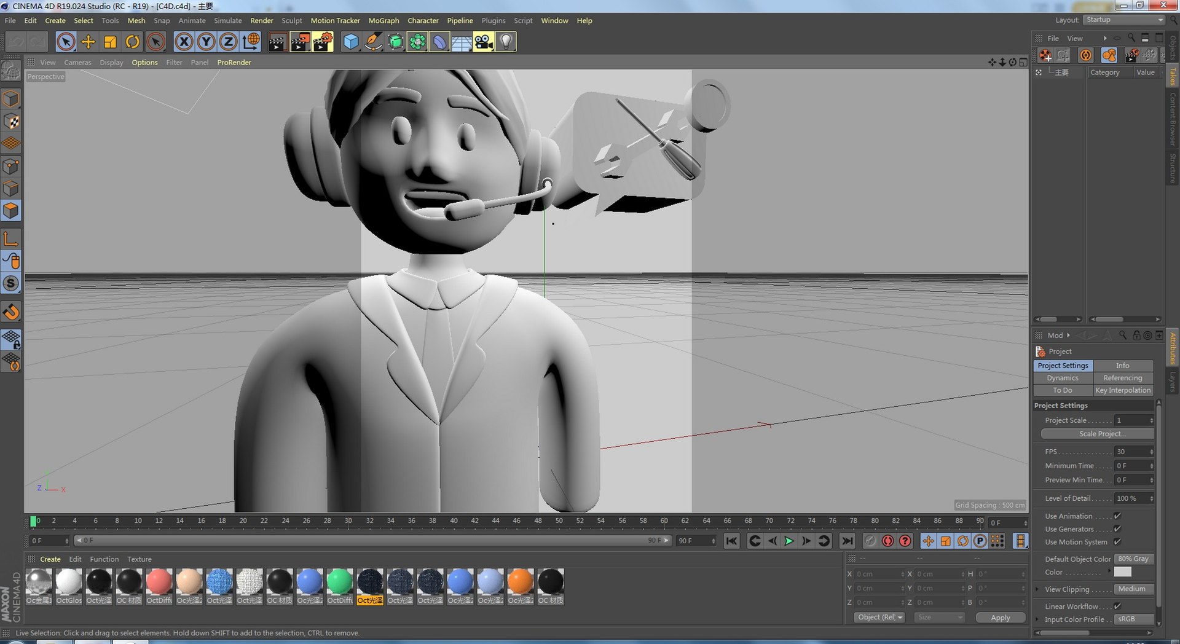Add Floor environment object icon
The width and height of the screenshot is (1180, 644).
coord(462,42)
